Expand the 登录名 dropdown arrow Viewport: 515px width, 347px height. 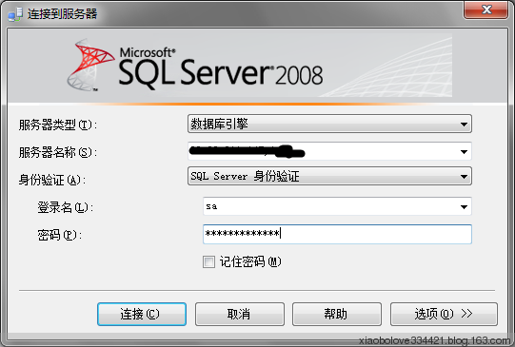[464, 206]
